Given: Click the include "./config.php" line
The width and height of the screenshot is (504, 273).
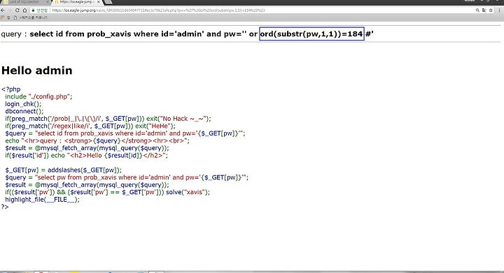Looking at the screenshot, I should 38,96.
